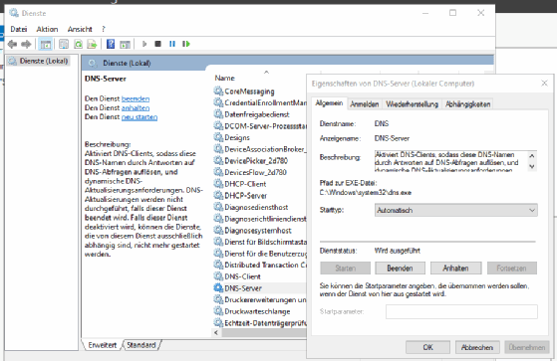Screen dimensions: 557x361
Task: Click the Back arrow toolbar icon
Action: 12,44
